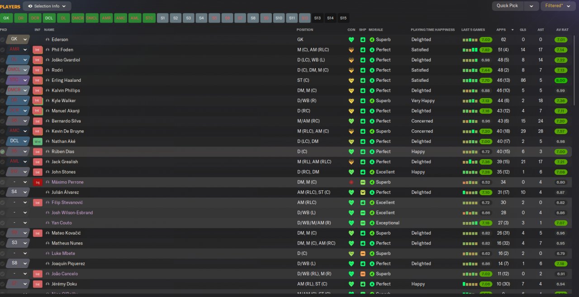This screenshot has height=297, width=579.
Task: Select the S15 substitute slot
Action: click(x=343, y=18)
